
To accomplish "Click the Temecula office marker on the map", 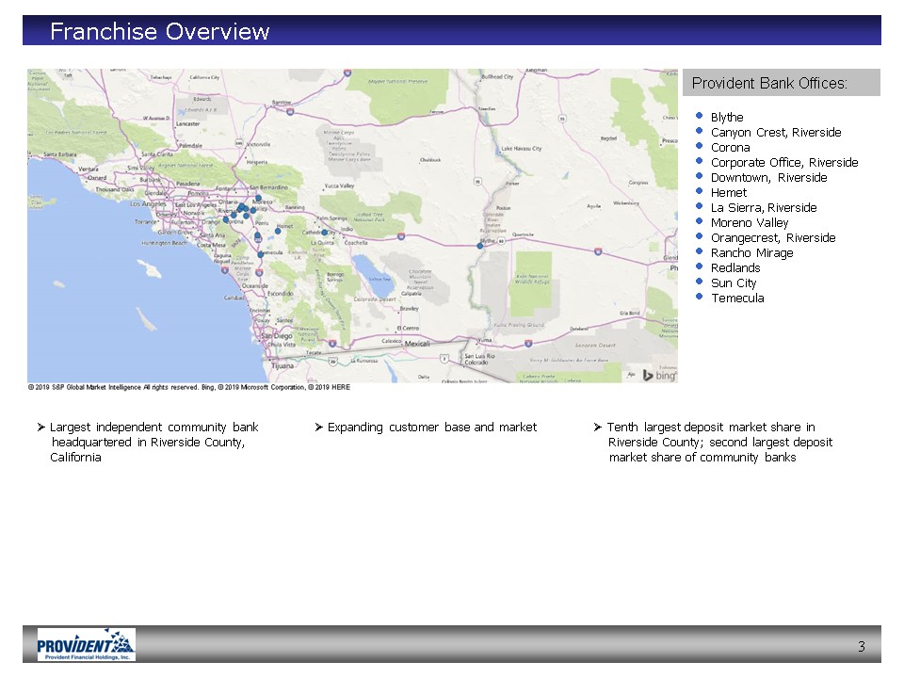I will coord(260,254).
